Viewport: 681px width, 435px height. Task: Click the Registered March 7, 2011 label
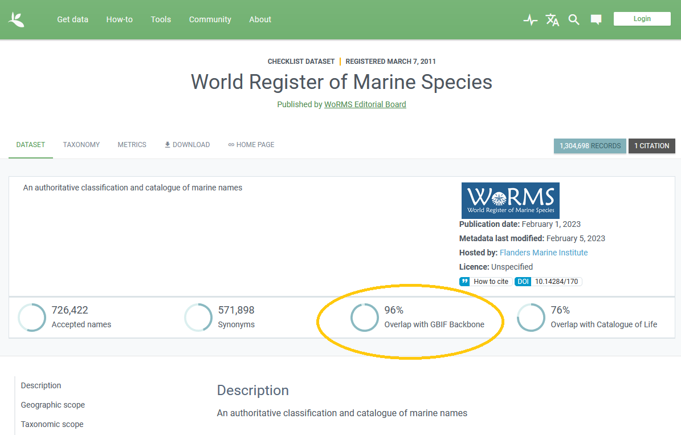coord(390,61)
